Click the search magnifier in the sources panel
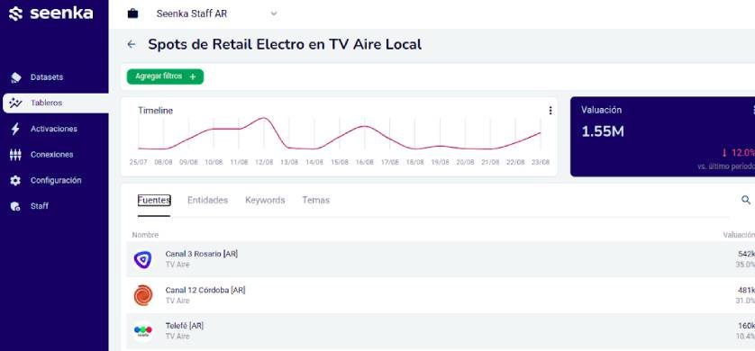755x351 pixels. coord(746,200)
